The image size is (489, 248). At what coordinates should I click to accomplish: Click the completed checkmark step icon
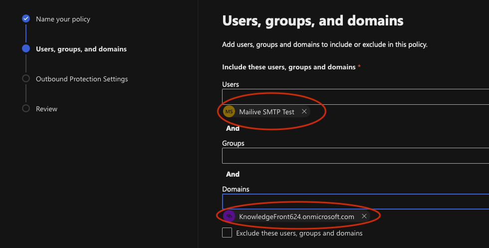26,19
